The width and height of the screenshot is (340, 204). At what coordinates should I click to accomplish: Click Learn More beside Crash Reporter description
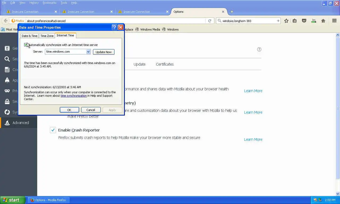click(x=253, y=139)
